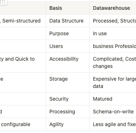The image size is (136, 133).
Task: Select the Datawarehouse header cell
Action: pos(113,8)
